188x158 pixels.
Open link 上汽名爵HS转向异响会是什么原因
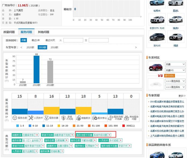tap(167, 136)
